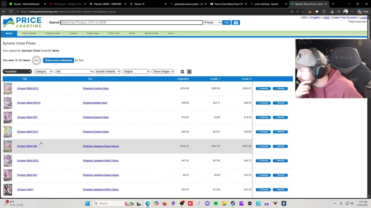
Task: Click Track your collection button
Action: [59, 60]
